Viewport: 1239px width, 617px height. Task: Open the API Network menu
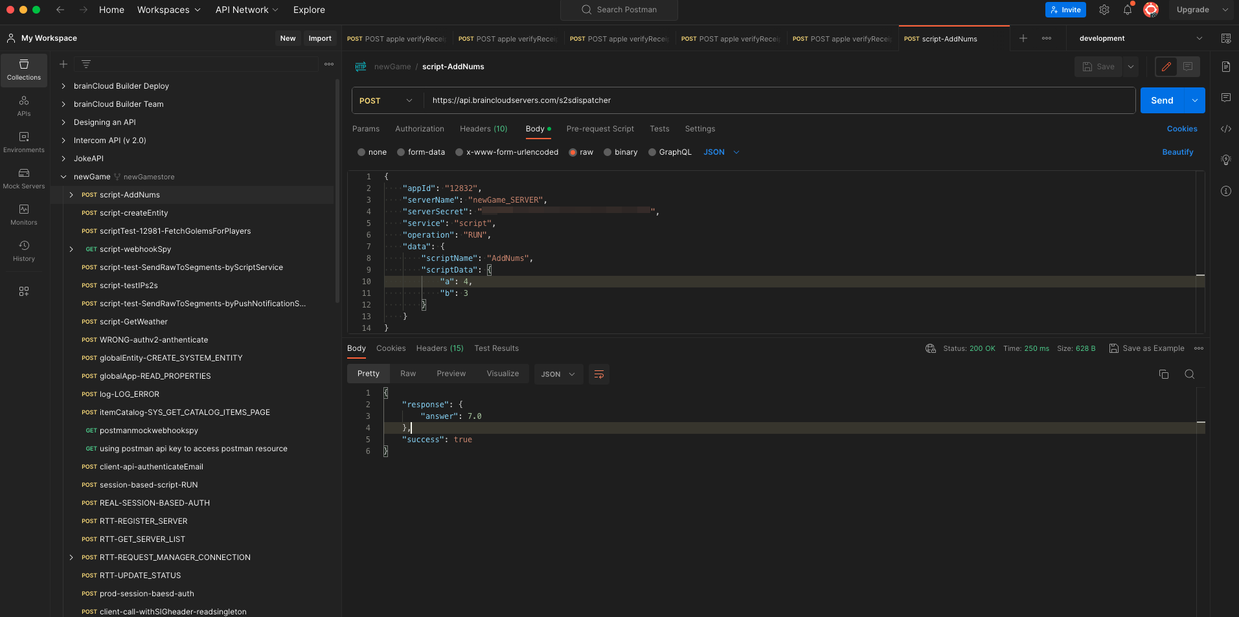click(x=247, y=10)
